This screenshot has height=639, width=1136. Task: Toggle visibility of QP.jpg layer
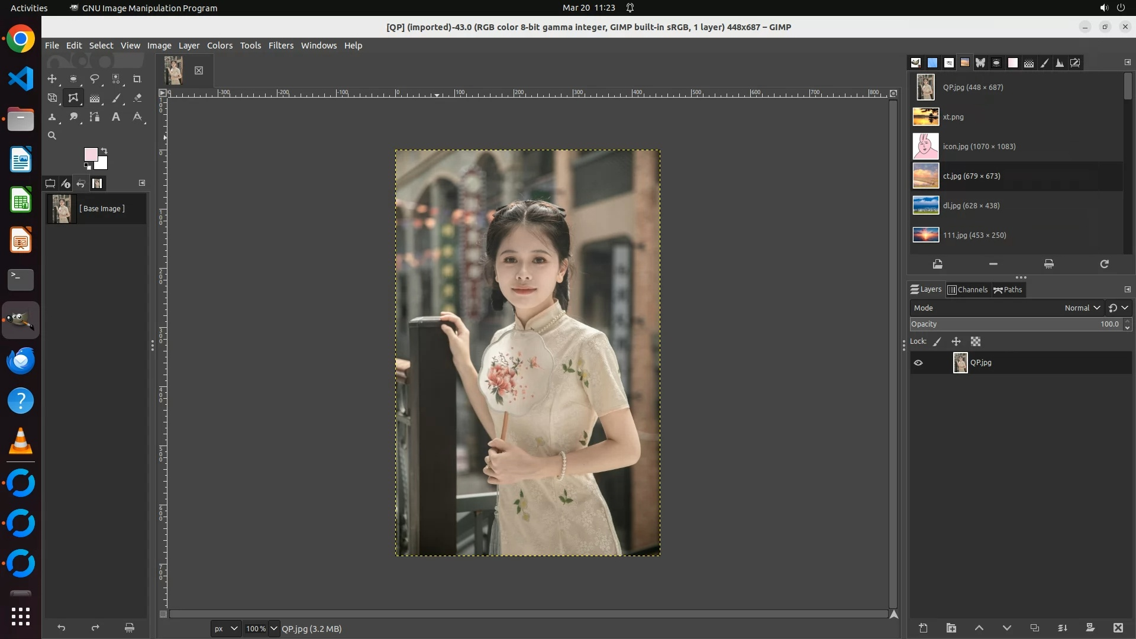[x=918, y=363]
